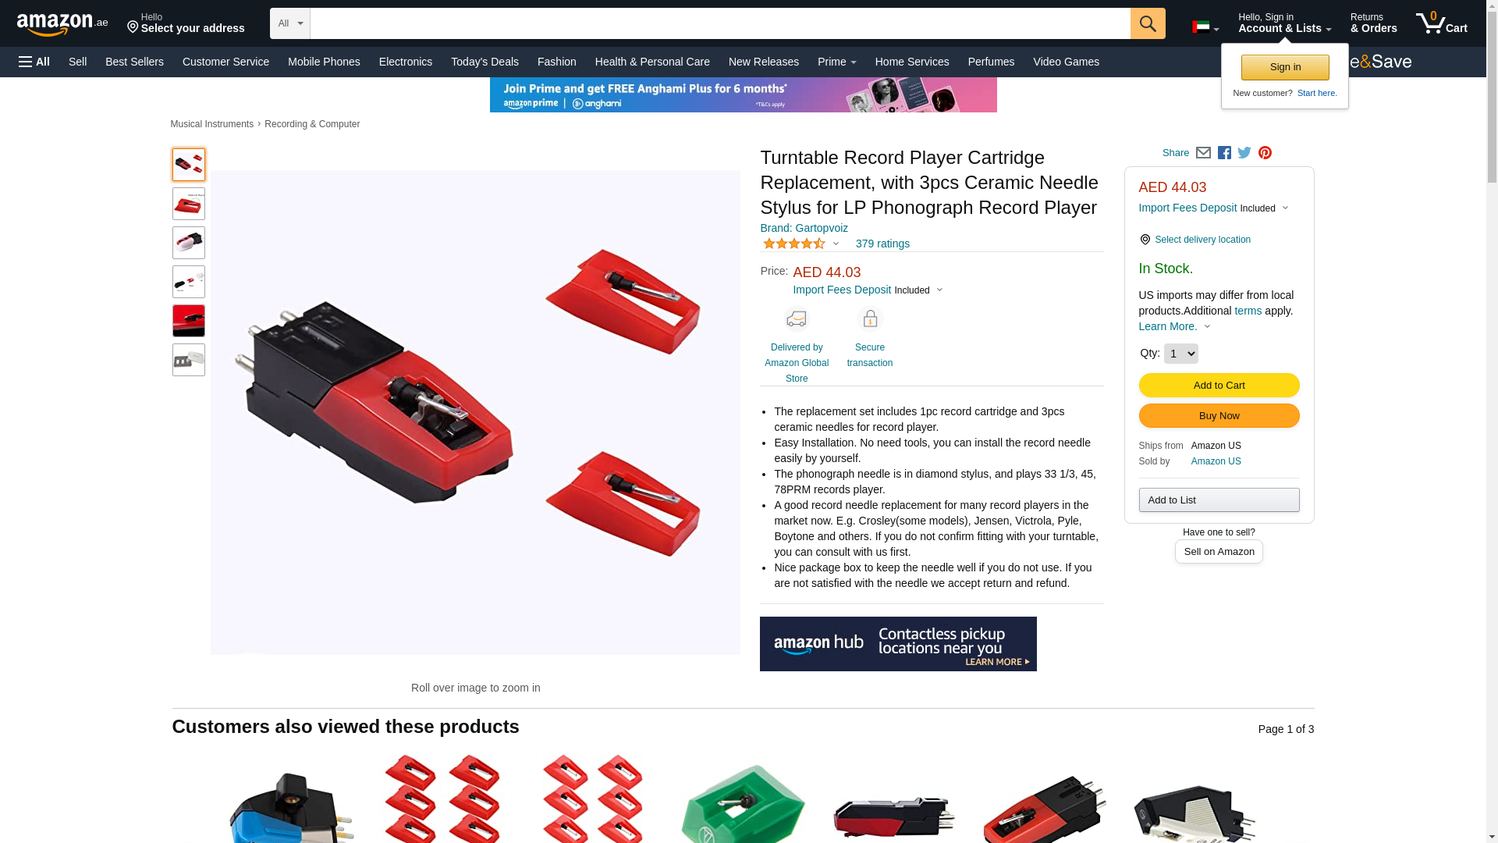Screen dimensions: 1498x843
Task: Open the 379 ratings link
Action: (x=882, y=244)
